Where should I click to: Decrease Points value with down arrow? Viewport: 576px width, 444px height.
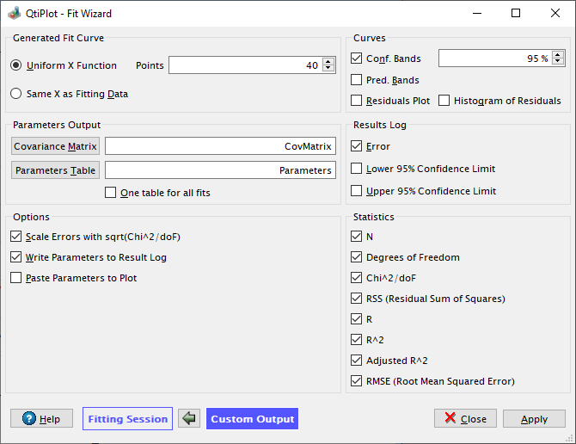(328, 68)
